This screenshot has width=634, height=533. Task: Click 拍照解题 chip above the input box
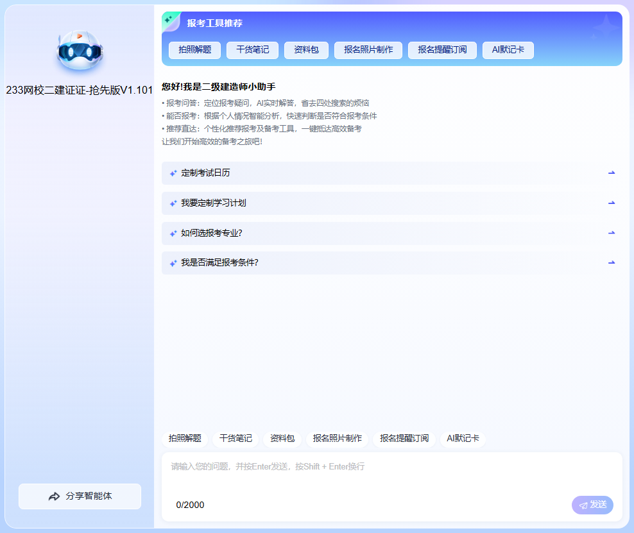click(x=185, y=439)
